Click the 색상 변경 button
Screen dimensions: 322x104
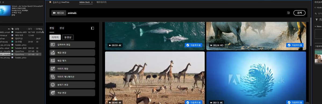72,93
